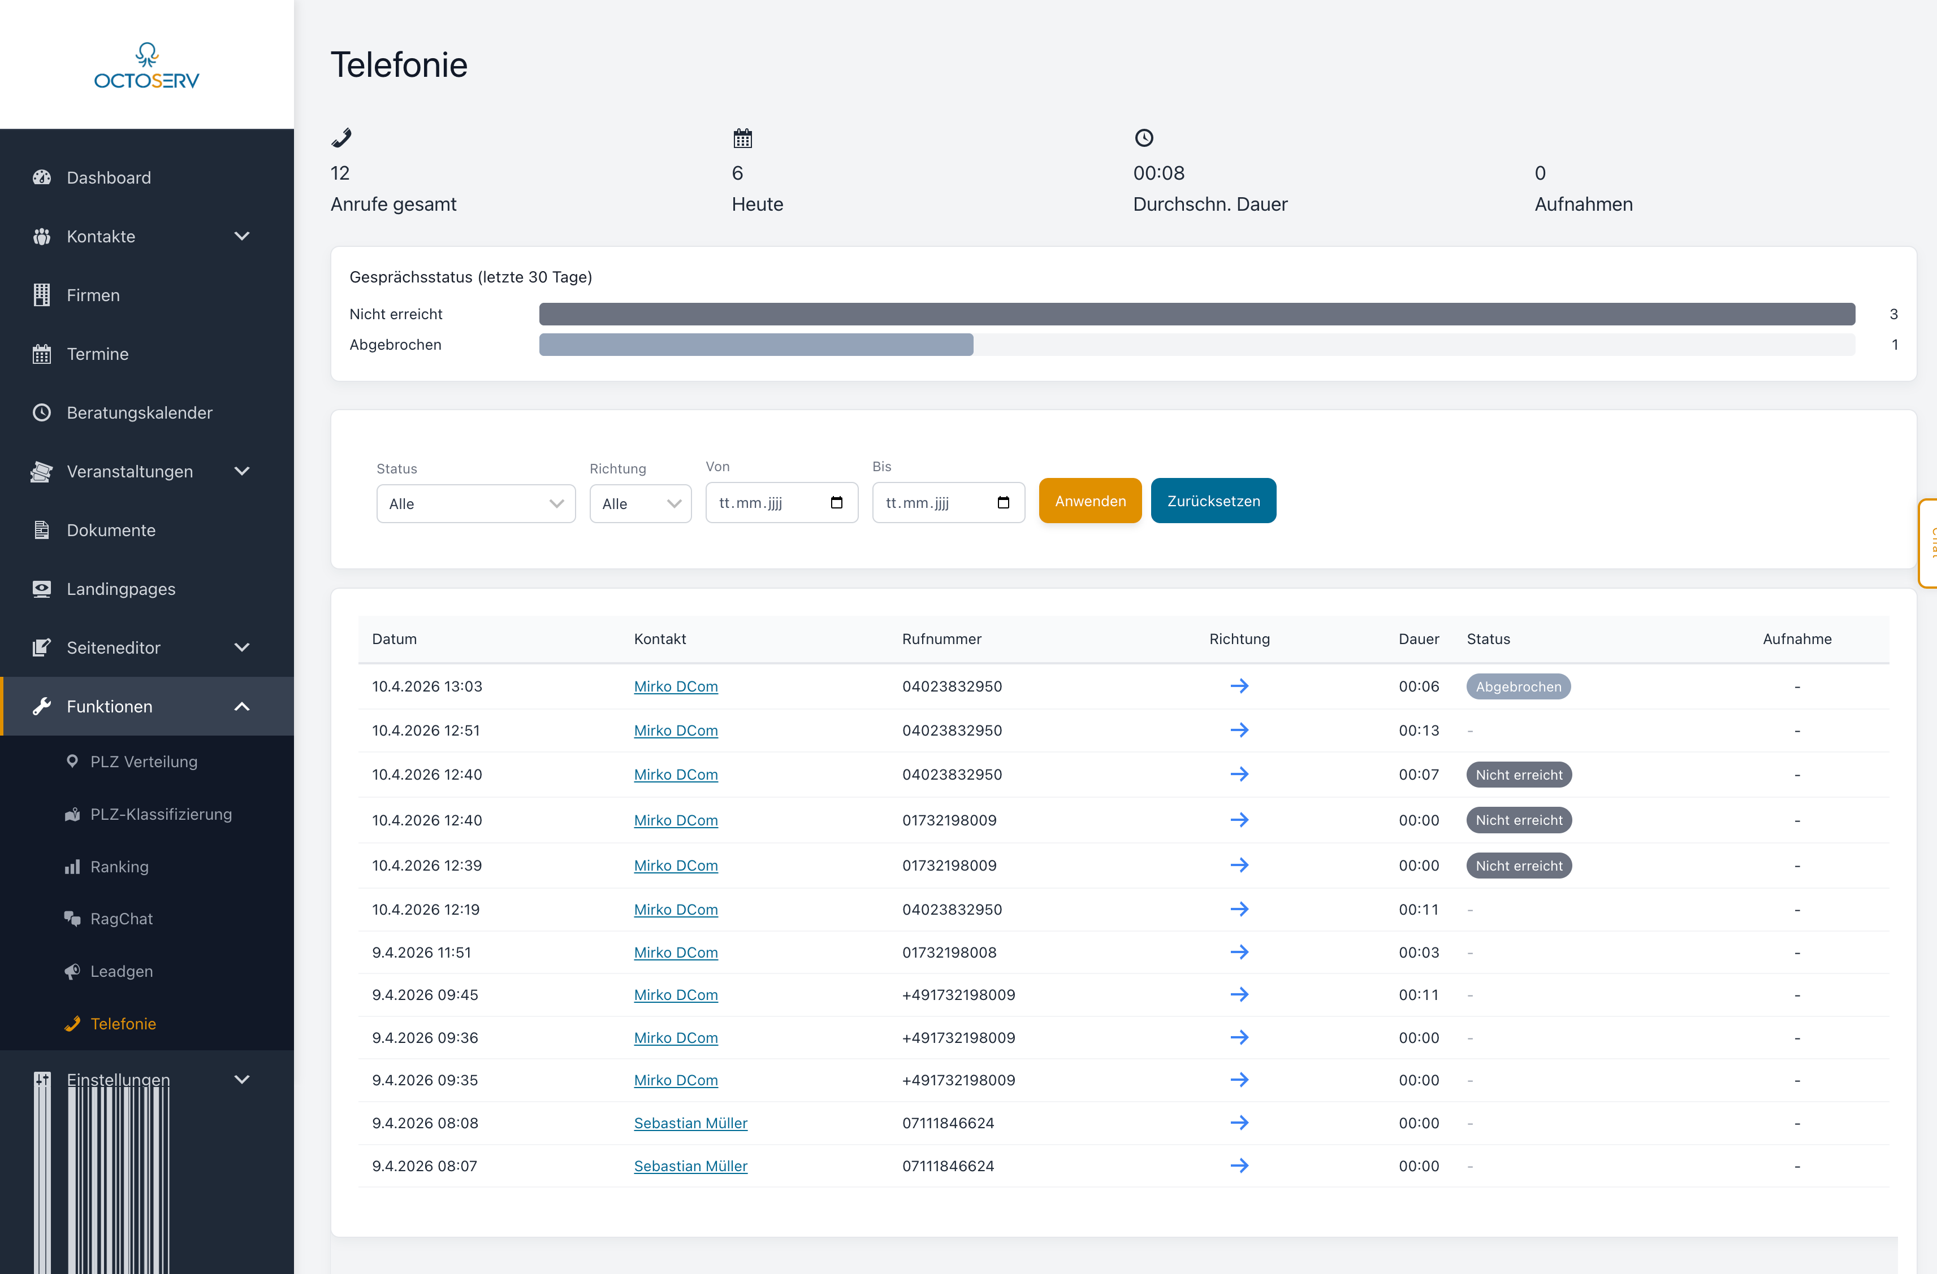Open the Richtung filter dropdown
The height and width of the screenshot is (1274, 1937).
(x=639, y=503)
